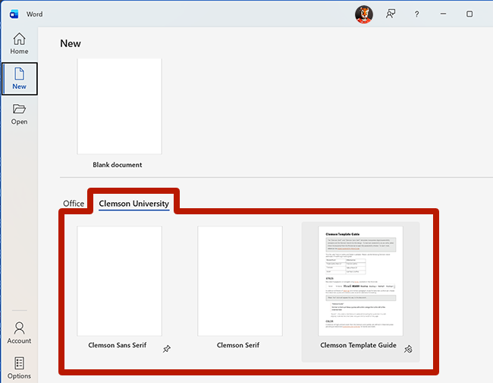Open the Open files sidebar item
Image resolution: width=493 pixels, height=383 pixels.
[19, 114]
